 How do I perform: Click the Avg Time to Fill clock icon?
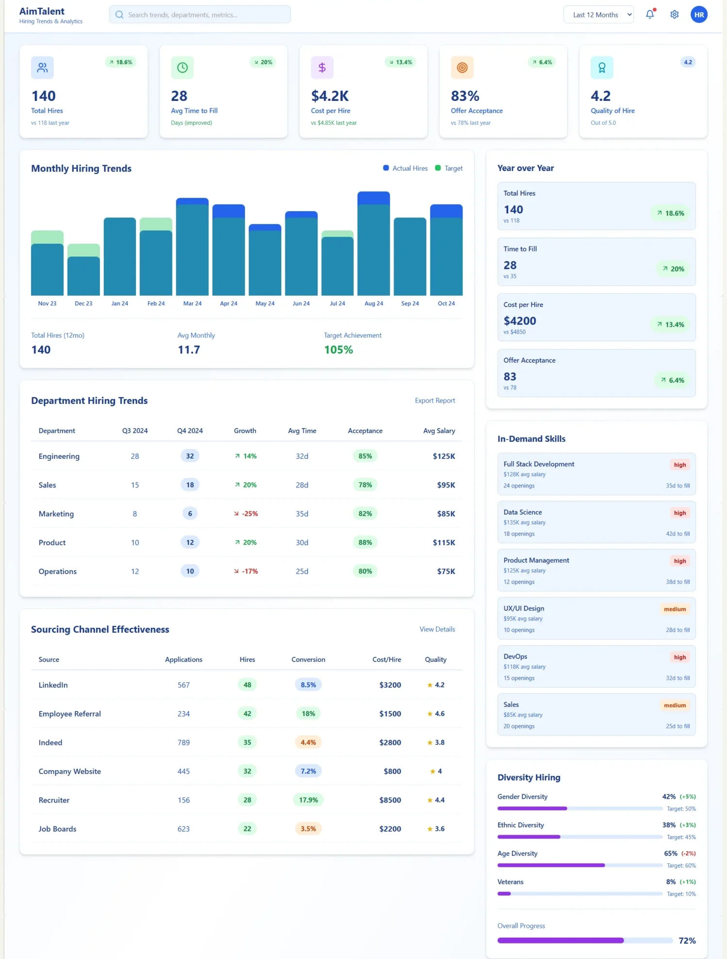tap(182, 67)
